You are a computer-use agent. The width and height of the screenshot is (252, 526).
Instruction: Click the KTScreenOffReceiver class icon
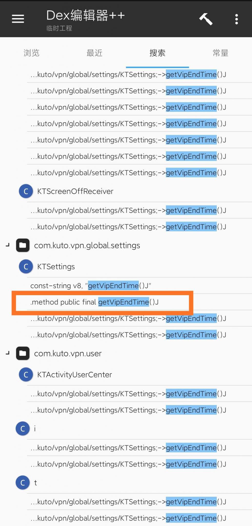pyautogui.click(x=26, y=191)
